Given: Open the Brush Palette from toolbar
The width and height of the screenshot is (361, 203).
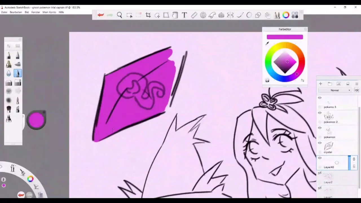Looking at the screenshot, I should click(277, 15).
